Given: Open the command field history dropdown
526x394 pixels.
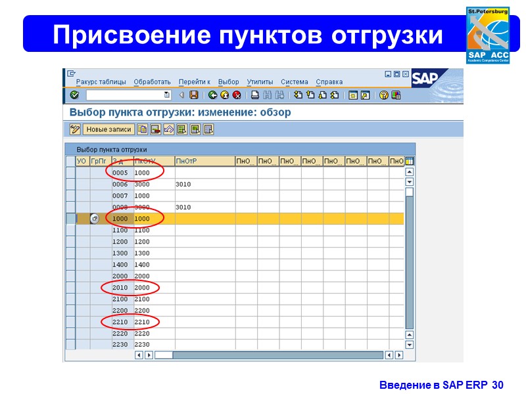Looking at the screenshot, I should pos(167,95).
